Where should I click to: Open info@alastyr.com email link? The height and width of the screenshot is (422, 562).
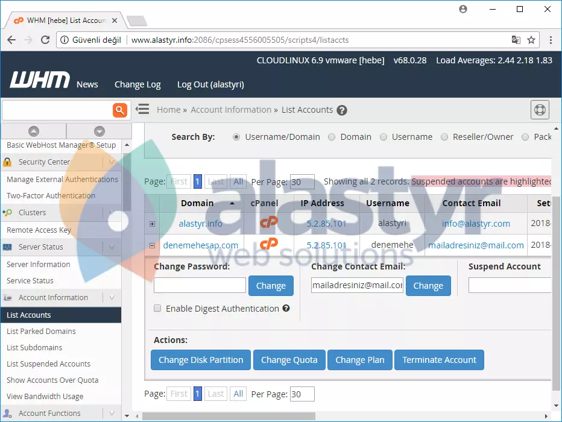pos(476,224)
